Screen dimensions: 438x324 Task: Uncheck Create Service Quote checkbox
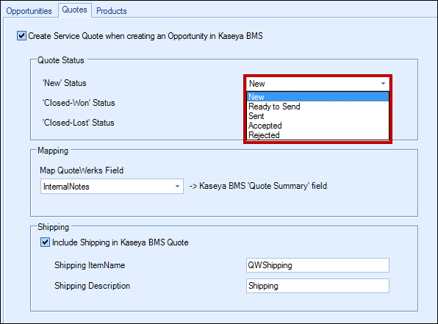pos(21,36)
